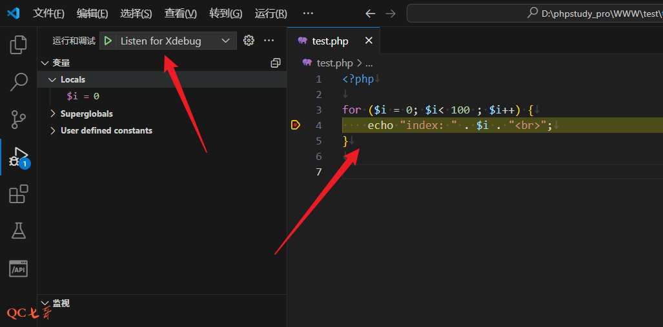Expand User defined constants
663x327 pixels.
tap(54, 130)
